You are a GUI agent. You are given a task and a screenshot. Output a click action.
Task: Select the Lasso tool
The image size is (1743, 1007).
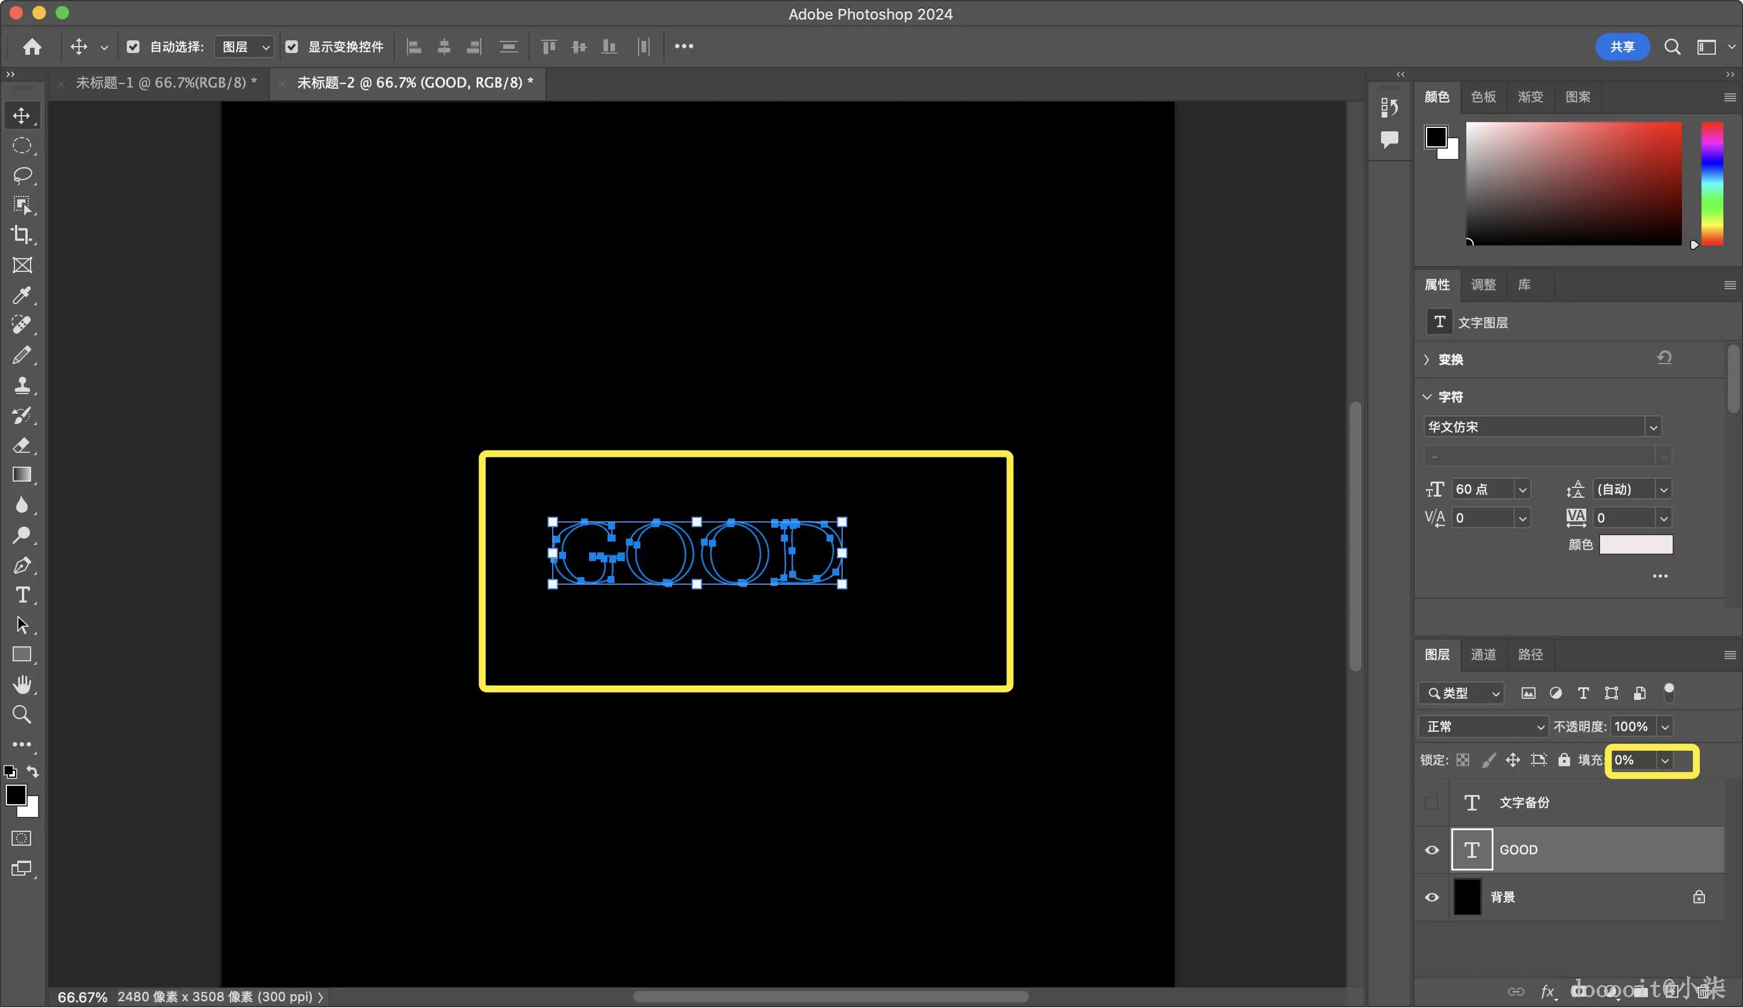[22, 175]
